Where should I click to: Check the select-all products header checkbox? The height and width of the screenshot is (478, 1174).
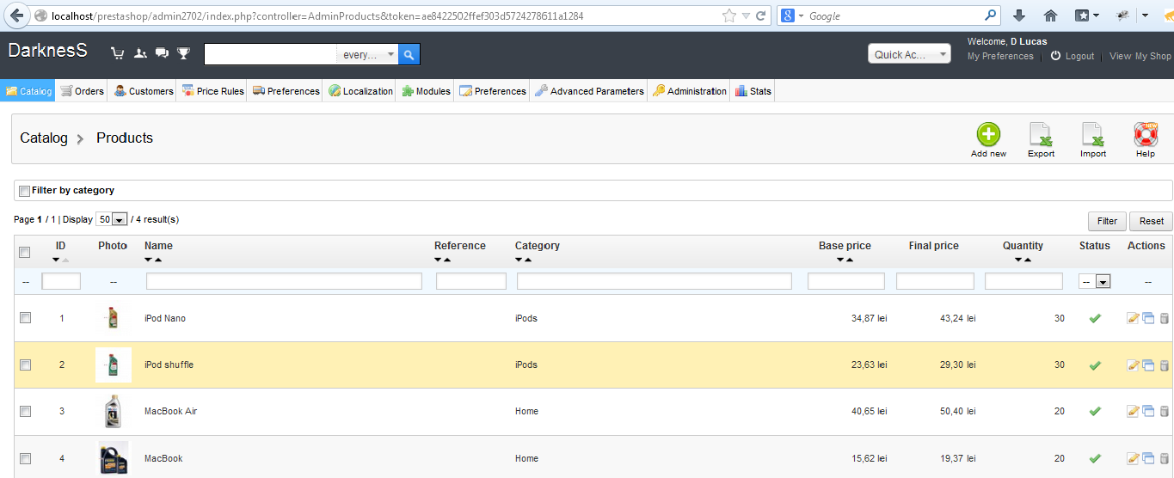(x=25, y=252)
